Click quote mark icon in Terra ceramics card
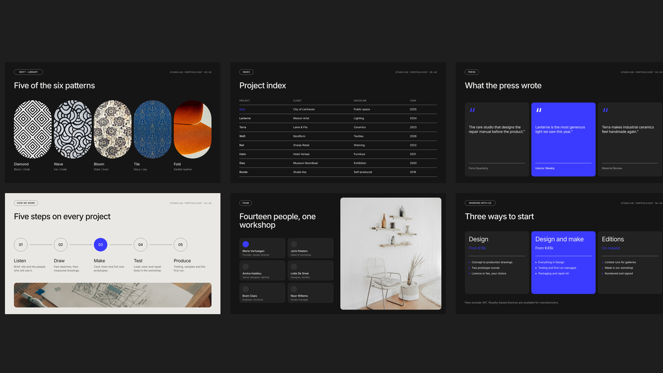Image resolution: width=663 pixels, height=373 pixels. tap(605, 111)
